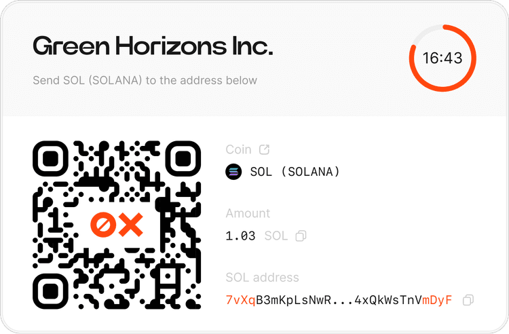Click the orange countdown timer ring
The height and width of the screenshot is (334, 509).
tap(442, 58)
